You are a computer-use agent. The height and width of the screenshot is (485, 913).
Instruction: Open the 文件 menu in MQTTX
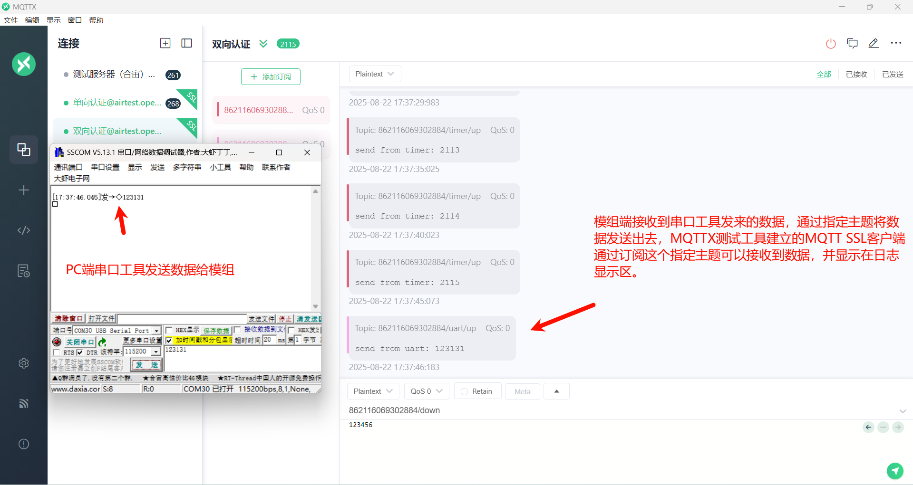click(x=10, y=20)
